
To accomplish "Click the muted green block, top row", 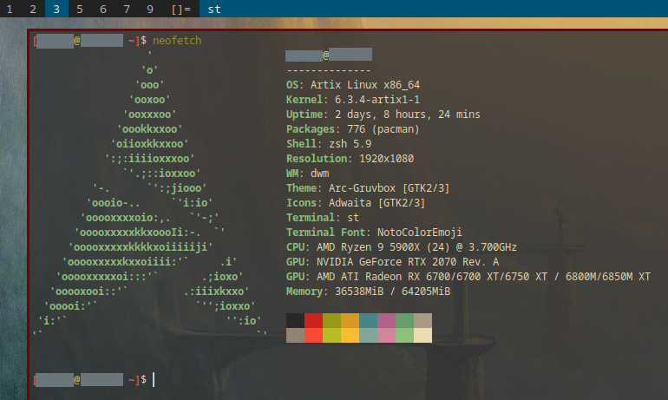I will (x=405, y=321).
